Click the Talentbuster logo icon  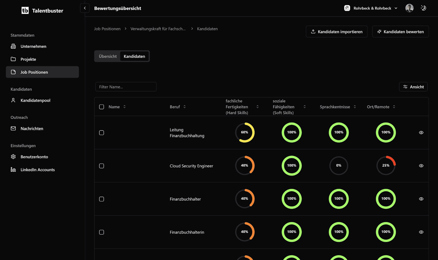[x=25, y=11]
